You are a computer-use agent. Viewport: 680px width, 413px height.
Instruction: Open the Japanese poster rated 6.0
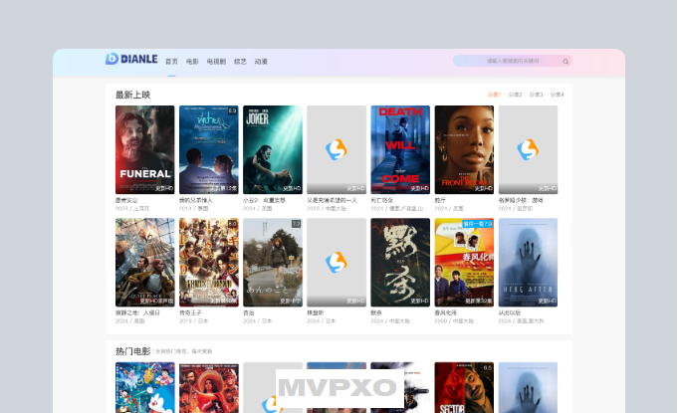tap(209, 262)
